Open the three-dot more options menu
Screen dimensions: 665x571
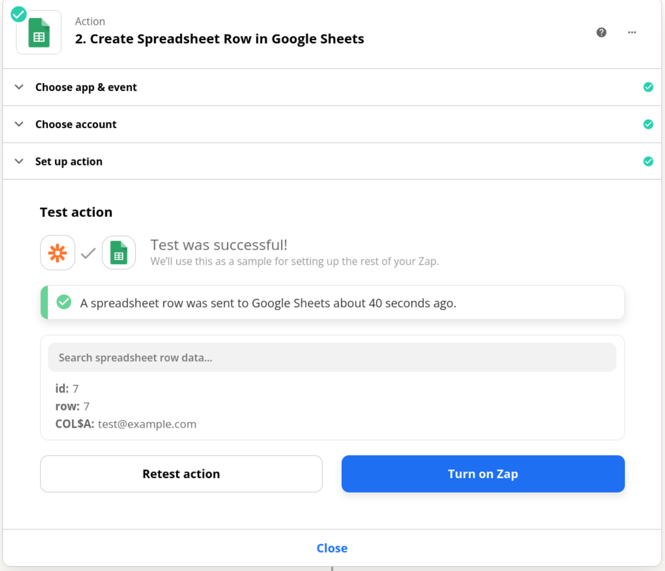click(x=632, y=32)
